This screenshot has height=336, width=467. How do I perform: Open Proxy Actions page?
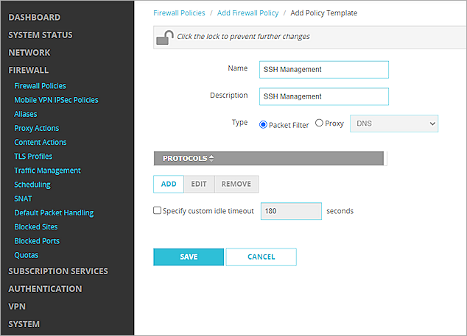[37, 128]
